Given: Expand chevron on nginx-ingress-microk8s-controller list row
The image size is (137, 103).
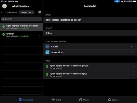Looking at the screenshot, I should tap(40, 27).
